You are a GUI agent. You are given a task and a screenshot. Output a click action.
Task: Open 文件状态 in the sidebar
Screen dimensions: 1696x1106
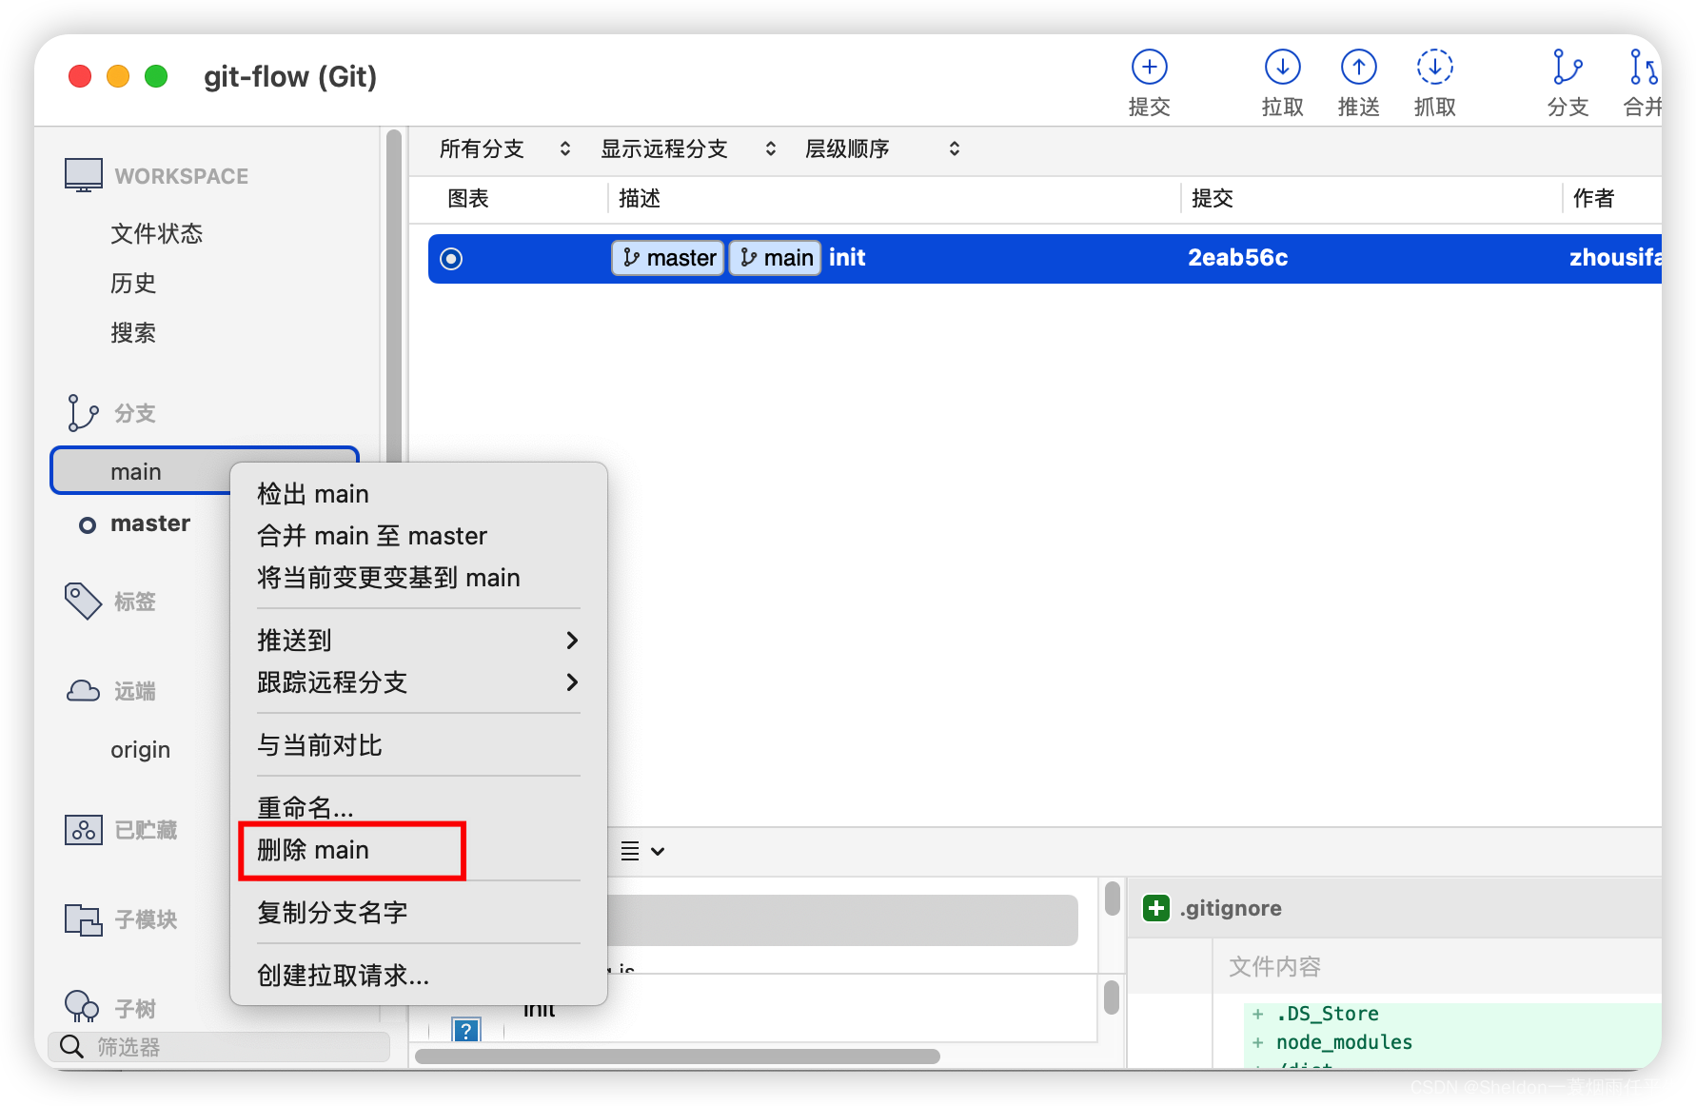click(156, 233)
